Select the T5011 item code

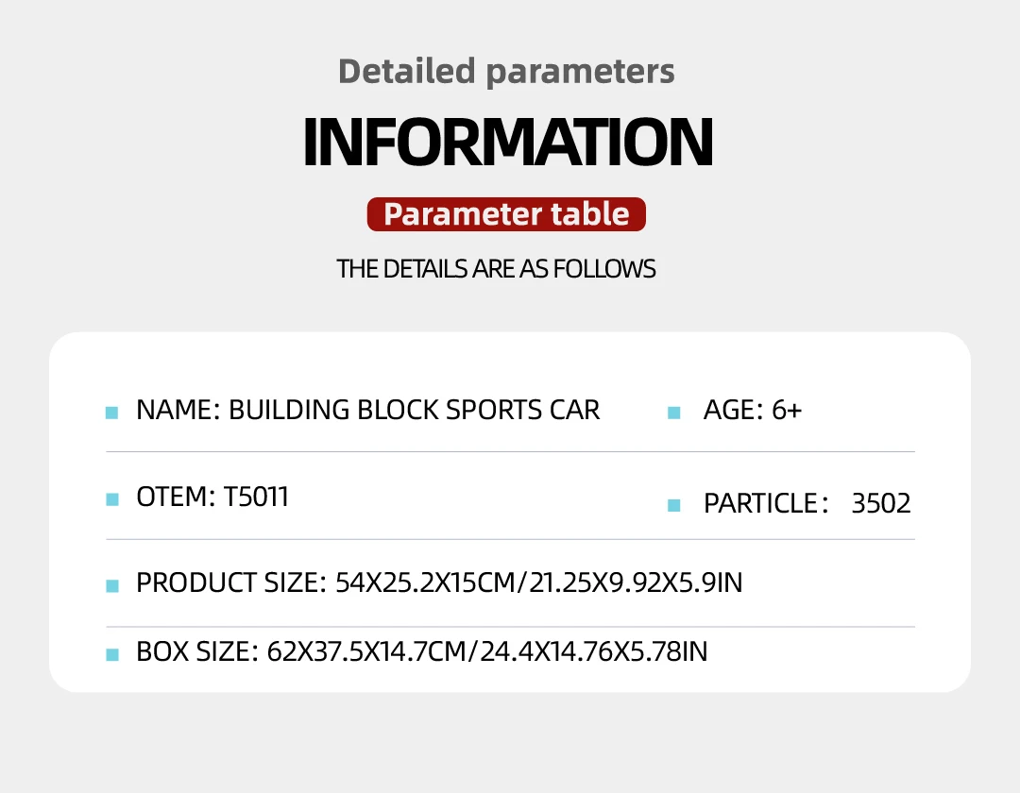point(256,497)
